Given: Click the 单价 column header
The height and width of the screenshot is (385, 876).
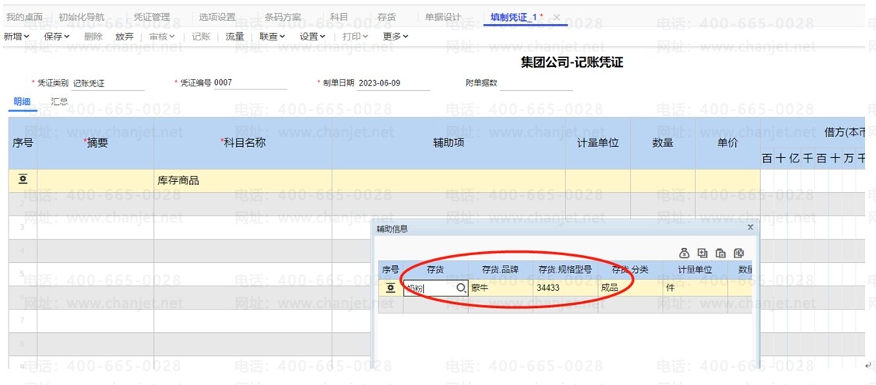Looking at the screenshot, I should 727,143.
